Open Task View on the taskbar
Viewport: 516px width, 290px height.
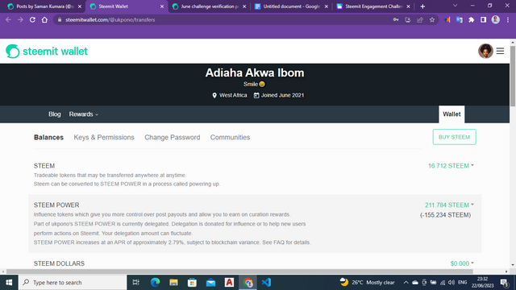point(135,283)
